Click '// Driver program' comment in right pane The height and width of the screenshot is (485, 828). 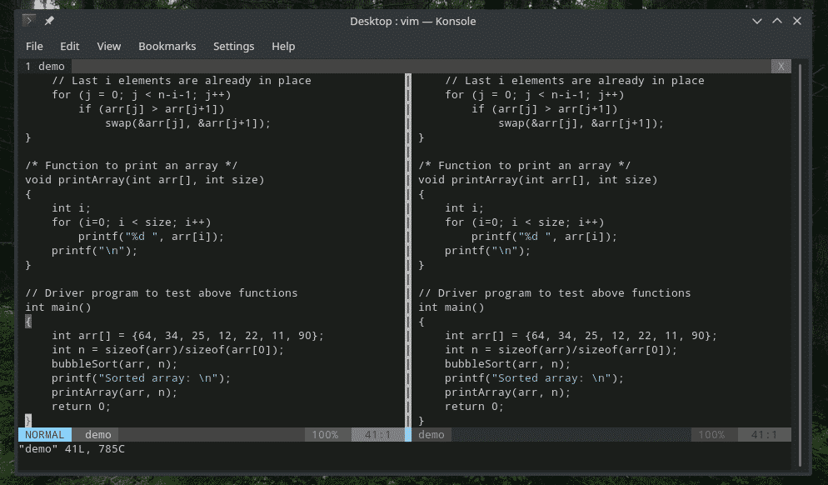click(x=555, y=293)
